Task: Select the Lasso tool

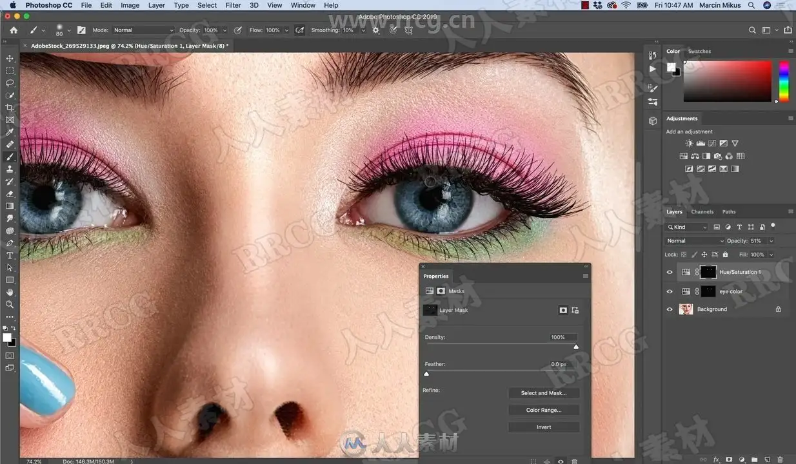Action: [x=10, y=83]
